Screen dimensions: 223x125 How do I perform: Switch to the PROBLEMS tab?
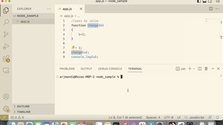67,69
